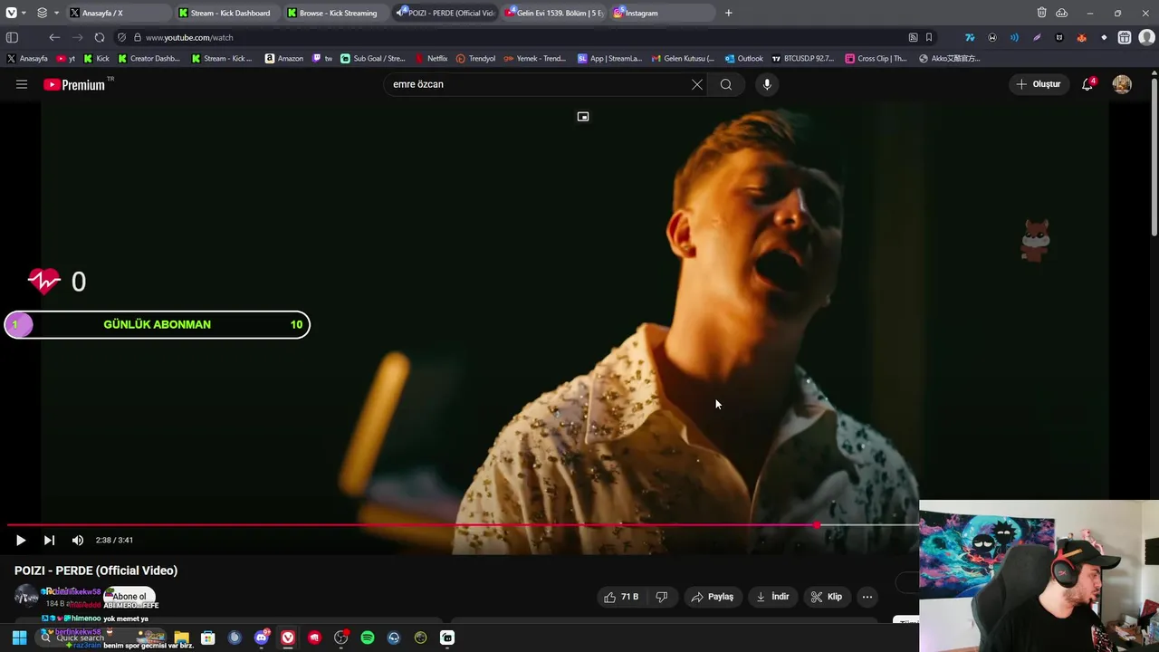Open the YouTube account avatar menu
This screenshot has height=652, width=1159.
(x=1122, y=84)
